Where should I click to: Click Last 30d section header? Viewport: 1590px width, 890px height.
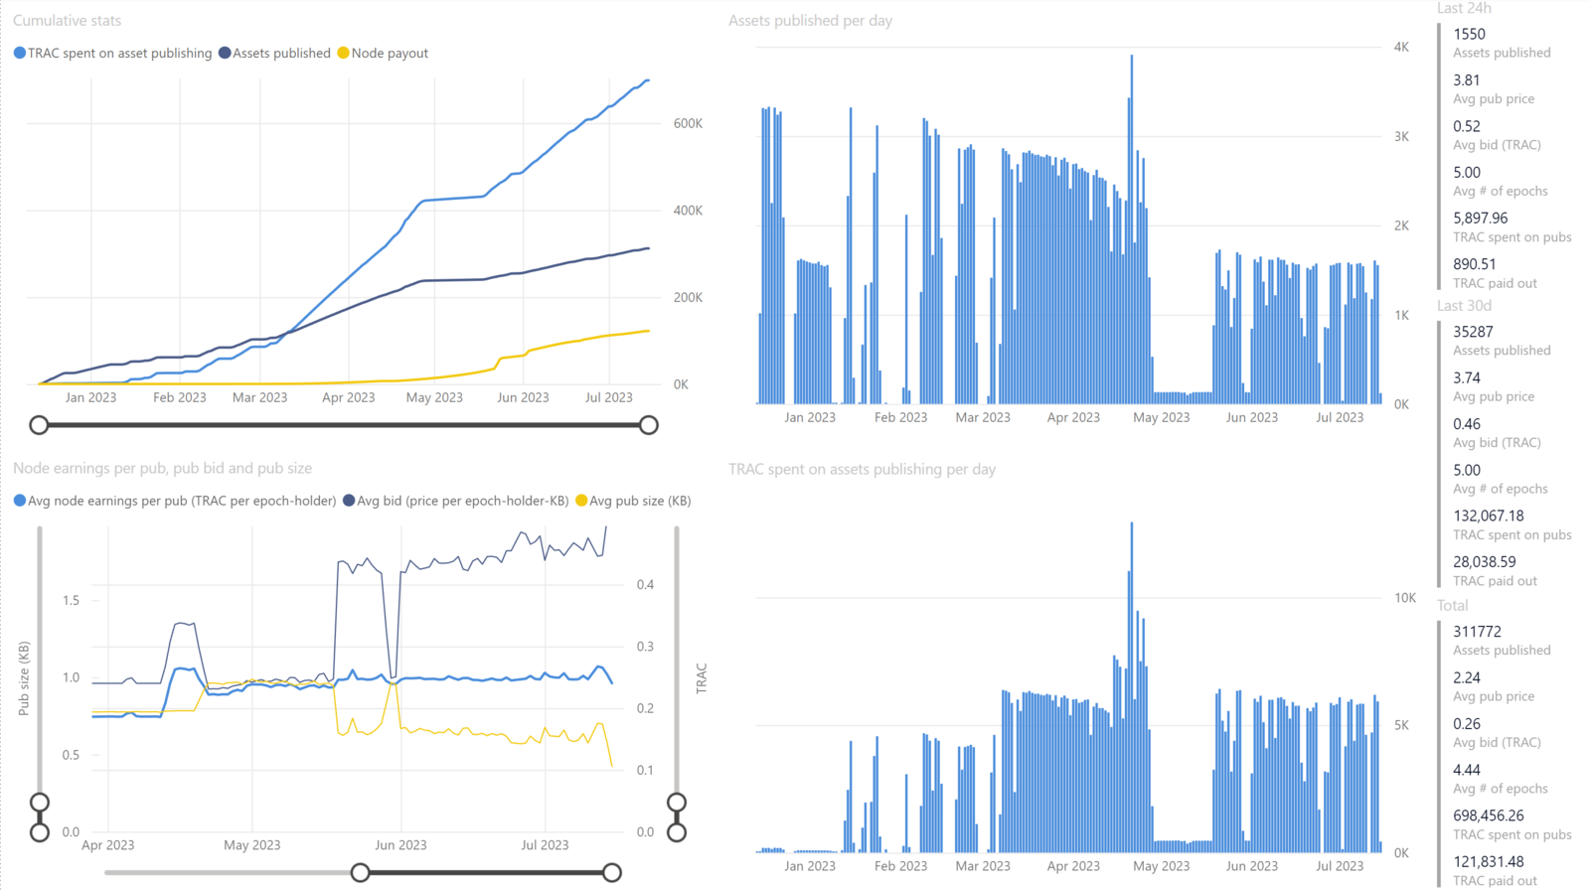(x=1464, y=306)
